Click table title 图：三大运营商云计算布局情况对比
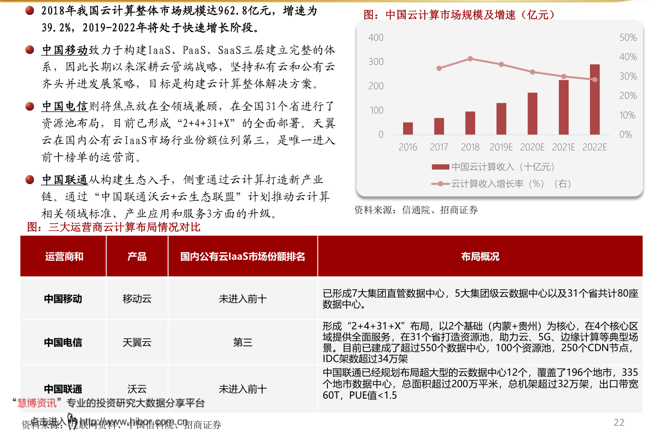This screenshot has width=653, height=434. [x=113, y=227]
